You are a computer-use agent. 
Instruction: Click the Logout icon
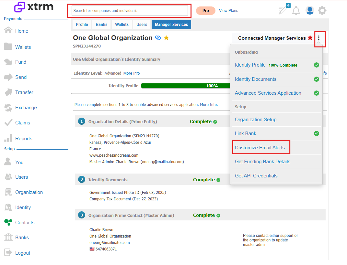coord(8,252)
